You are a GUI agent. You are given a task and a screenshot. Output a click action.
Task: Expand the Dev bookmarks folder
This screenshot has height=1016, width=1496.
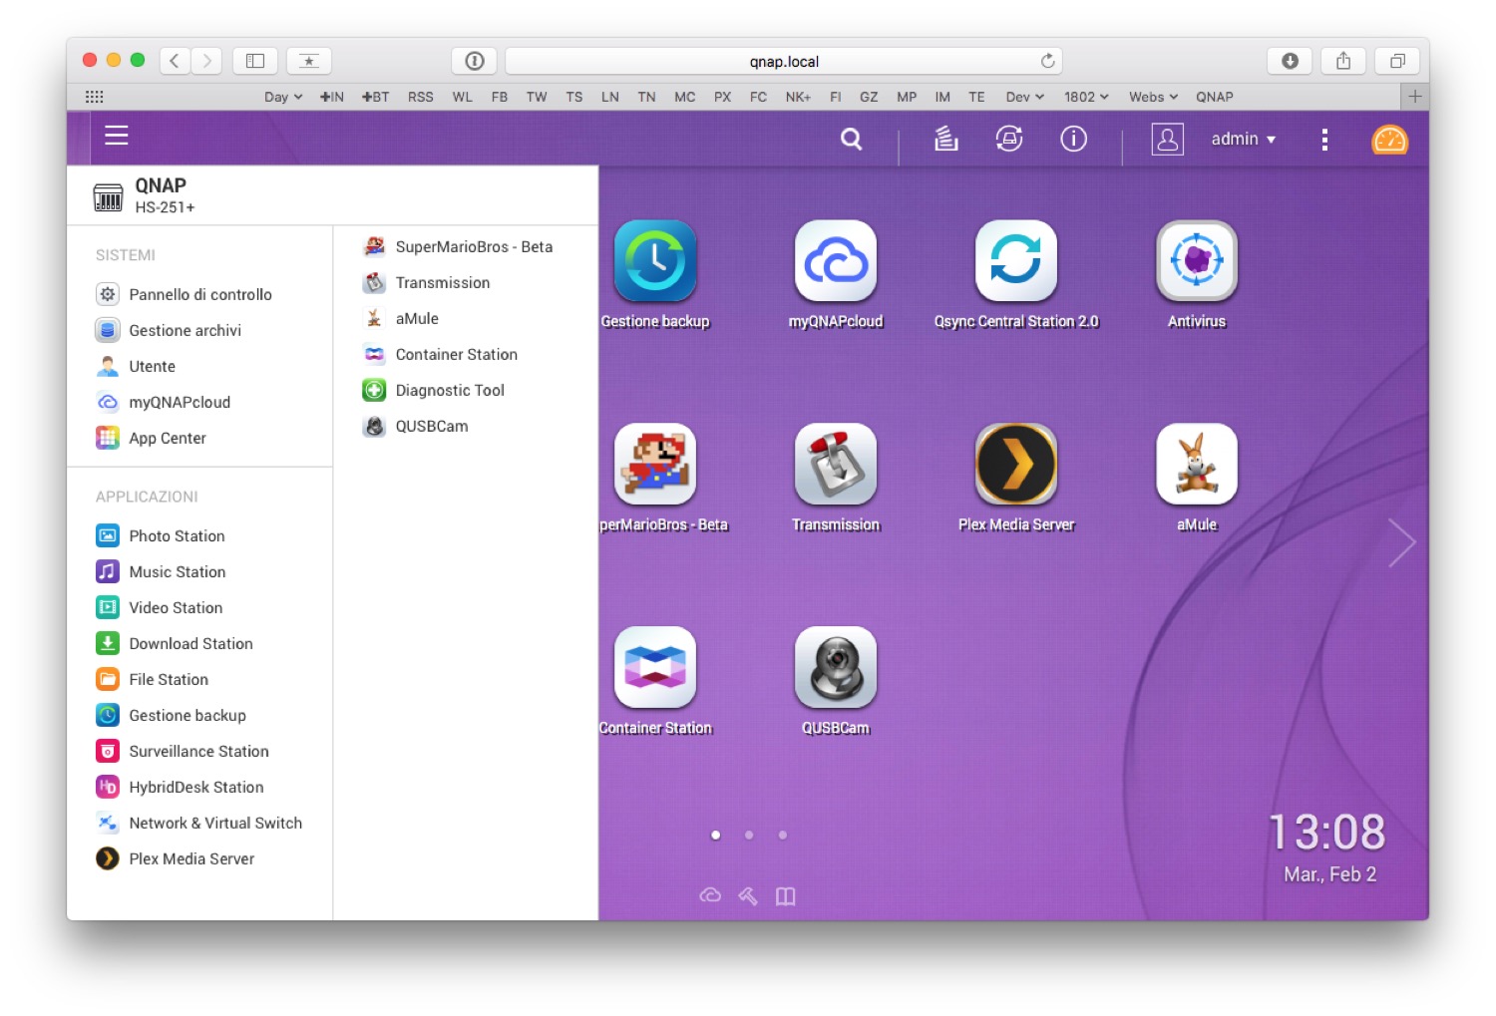coord(1025,97)
